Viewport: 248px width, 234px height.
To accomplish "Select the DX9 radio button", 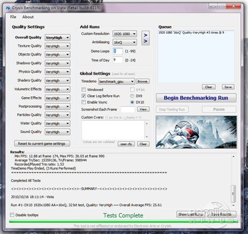I will tap(132, 96).
